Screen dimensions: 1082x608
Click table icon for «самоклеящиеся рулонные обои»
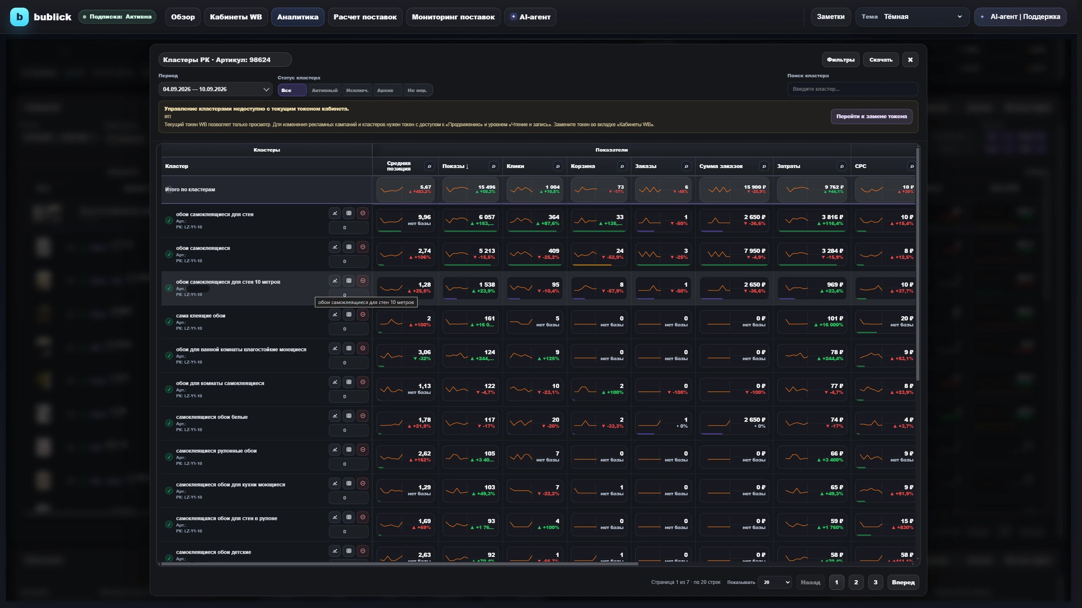[x=349, y=450]
